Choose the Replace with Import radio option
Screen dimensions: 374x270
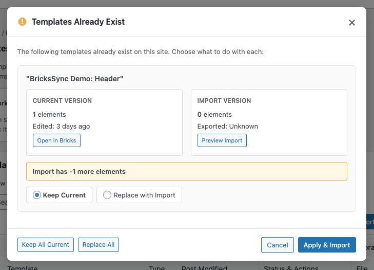click(107, 195)
